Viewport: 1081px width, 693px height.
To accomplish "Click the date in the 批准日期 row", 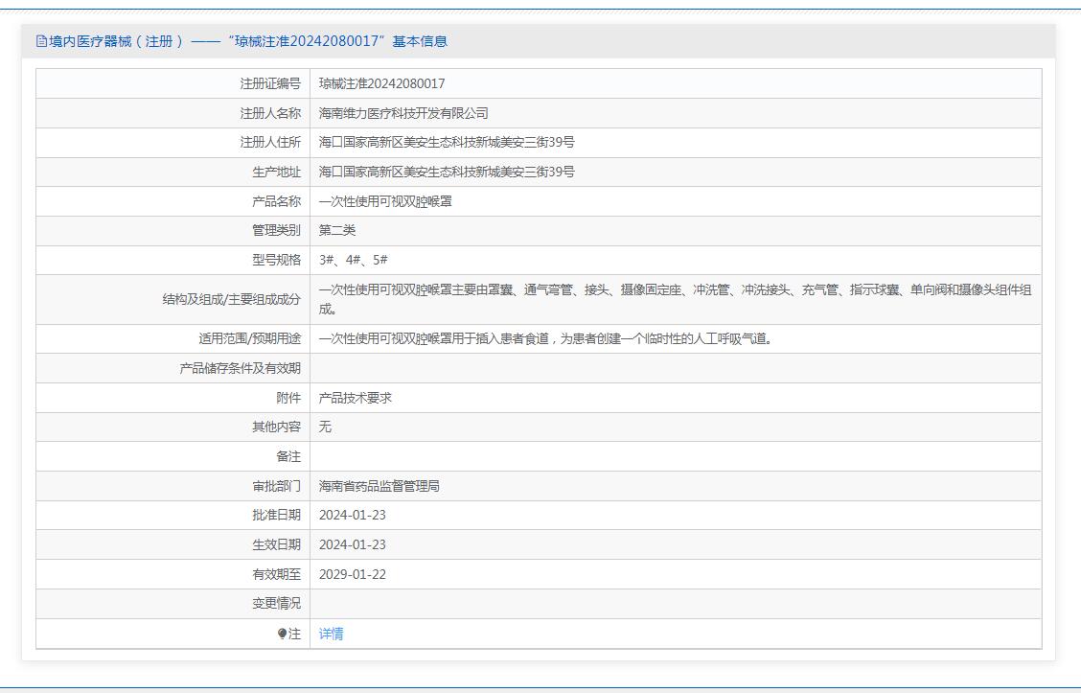I will [353, 515].
